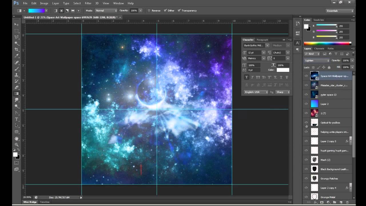Select the Move tool

17,25
